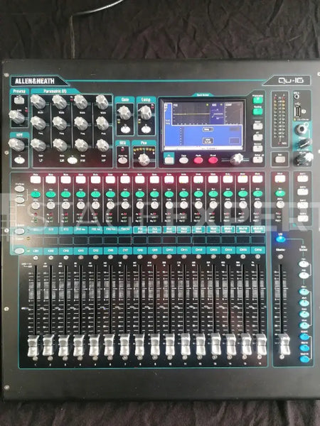Click the headphone jack socket
The height and width of the screenshot is (426, 320).
(x=300, y=129)
